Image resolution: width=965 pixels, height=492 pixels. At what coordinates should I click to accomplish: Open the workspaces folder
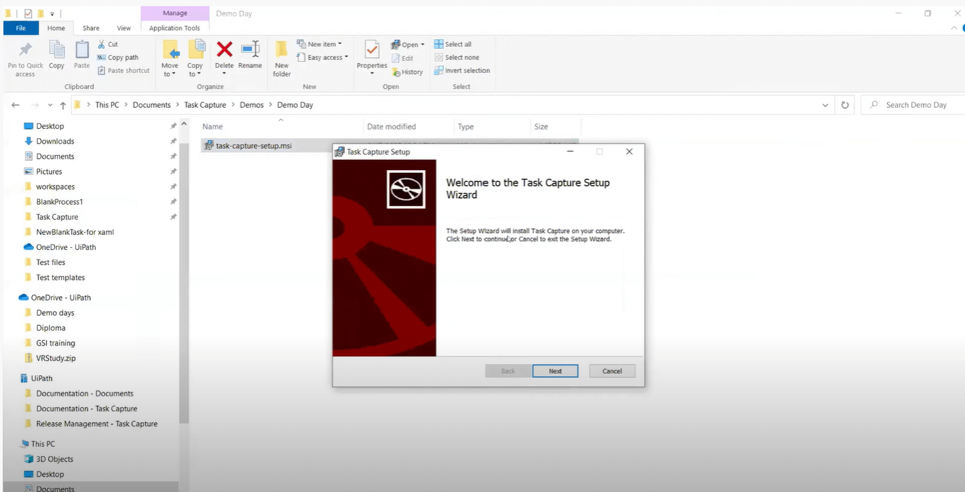tap(55, 186)
